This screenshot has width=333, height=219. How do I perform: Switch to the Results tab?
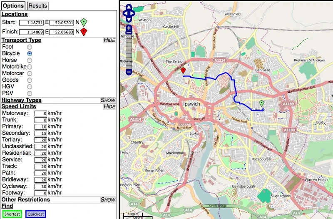pyautogui.click(x=38, y=6)
